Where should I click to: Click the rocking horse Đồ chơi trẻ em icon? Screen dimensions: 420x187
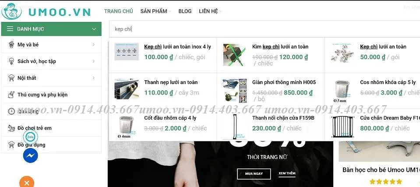pyautogui.click(x=11, y=128)
